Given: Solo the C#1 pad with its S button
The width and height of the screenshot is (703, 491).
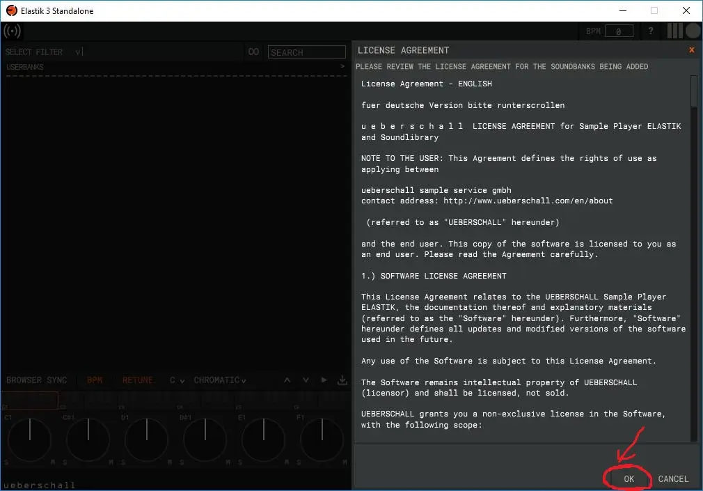Looking at the screenshot, I should [x=65, y=462].
